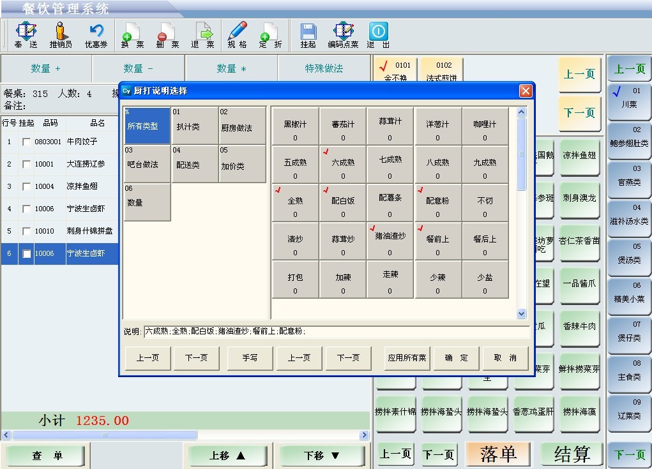The width and height of the screenshot is (652, 469).
Task: Click the order list horizontal scrollbar right arrow
Action: 364,435
